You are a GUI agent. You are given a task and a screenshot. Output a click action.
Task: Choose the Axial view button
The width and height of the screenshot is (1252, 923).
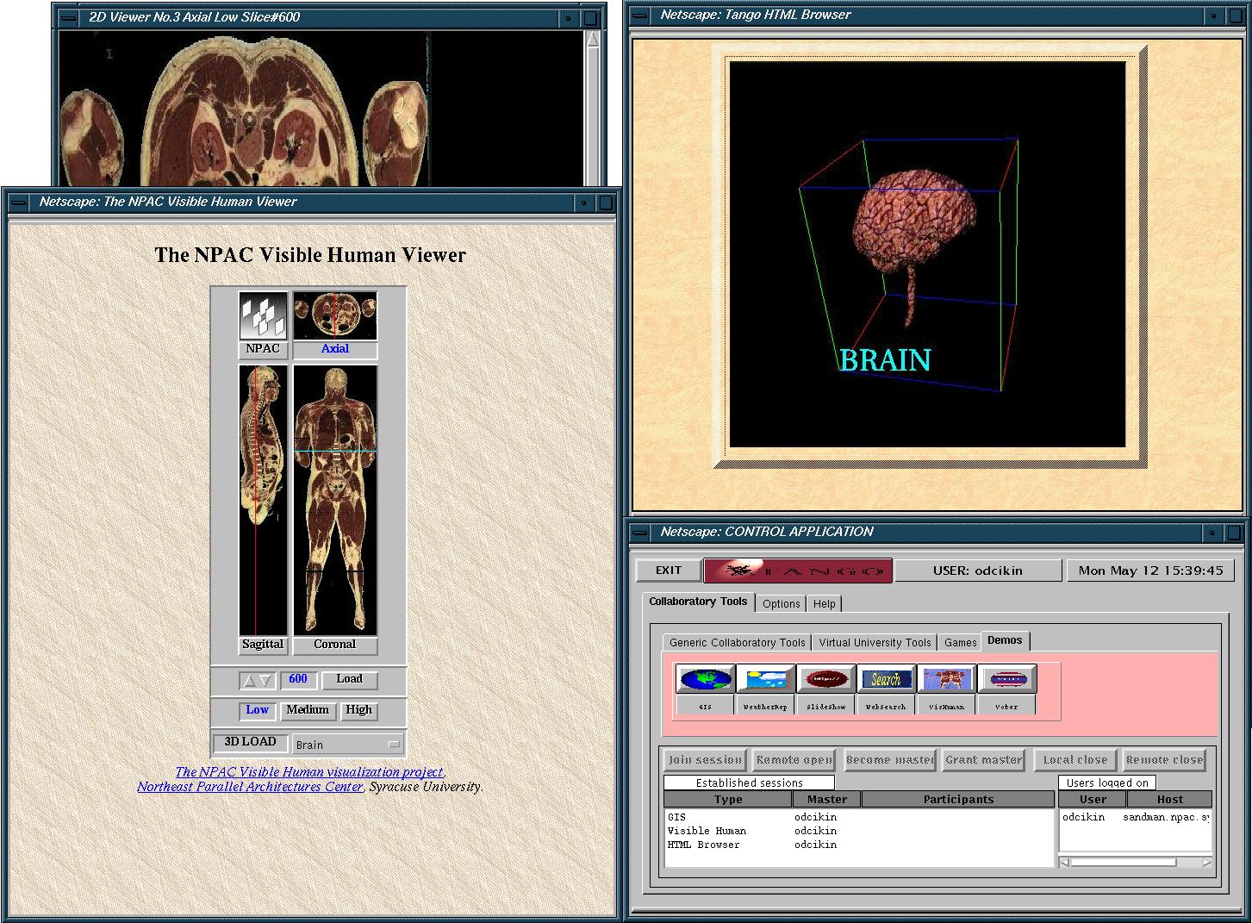click(335, 349)
